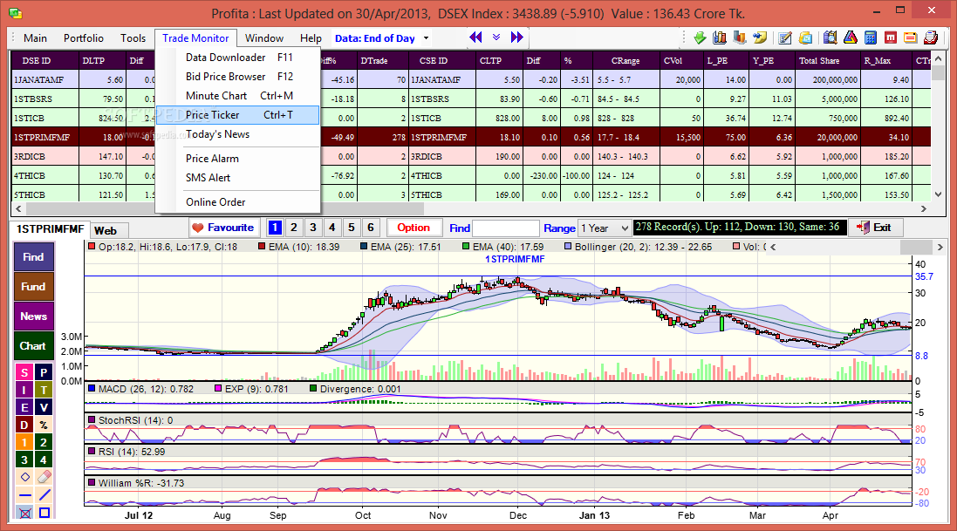The height and width of the screenshot is (531, 957).
Task: Open the books bar-chart toolbar icon
Action: 720,37
